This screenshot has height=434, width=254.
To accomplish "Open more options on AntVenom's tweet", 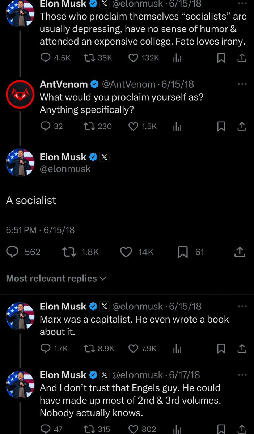I will click(242, 84).
